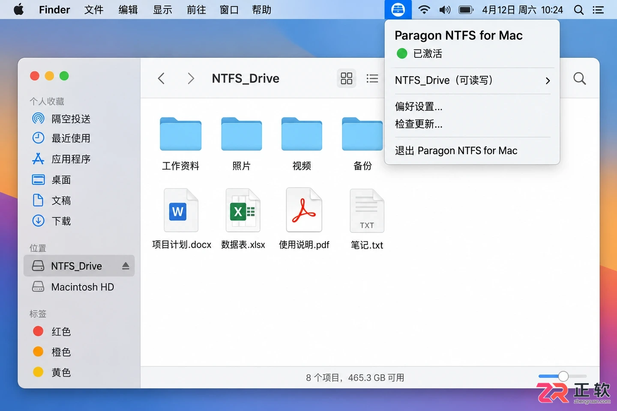Image resolution: width=617 pixels, height=411 pixels.
Task: Open the Apple menu
Action: tap(18, 9)
